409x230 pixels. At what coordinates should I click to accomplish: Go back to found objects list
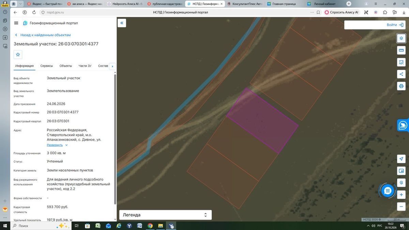43,35
